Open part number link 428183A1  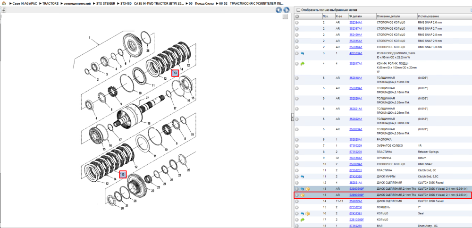[356, 53]
